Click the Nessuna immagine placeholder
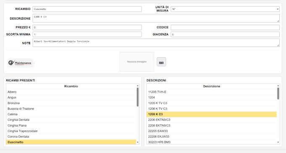 pyautogui.click(x=137, y=62)
